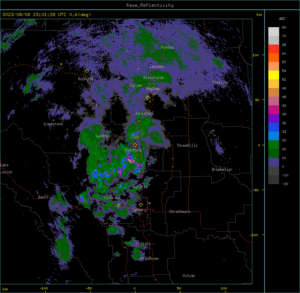Pick the red 60-65 dBZ legend color
This screenshot has width=300, height=293.
(274, 49)
